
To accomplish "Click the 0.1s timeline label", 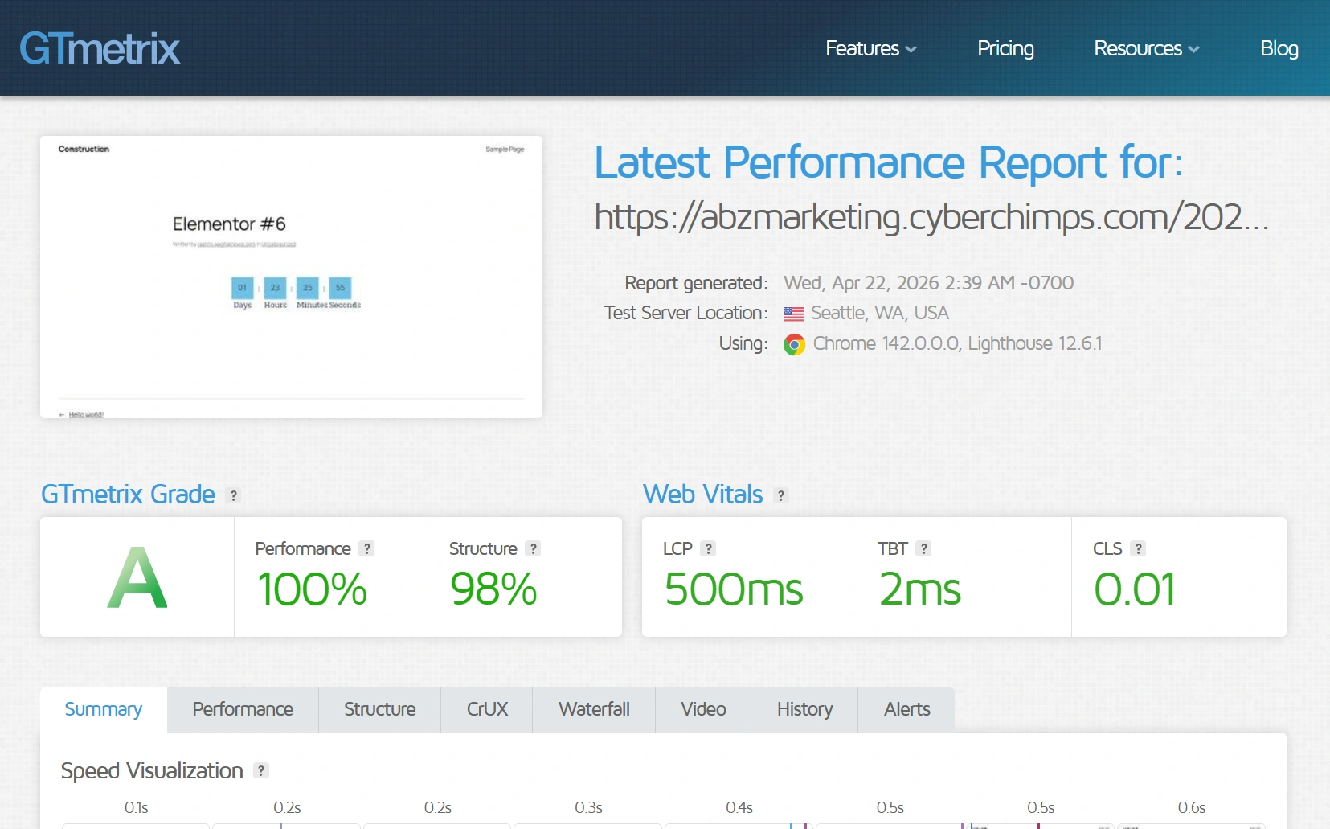I will click(136, 807).
